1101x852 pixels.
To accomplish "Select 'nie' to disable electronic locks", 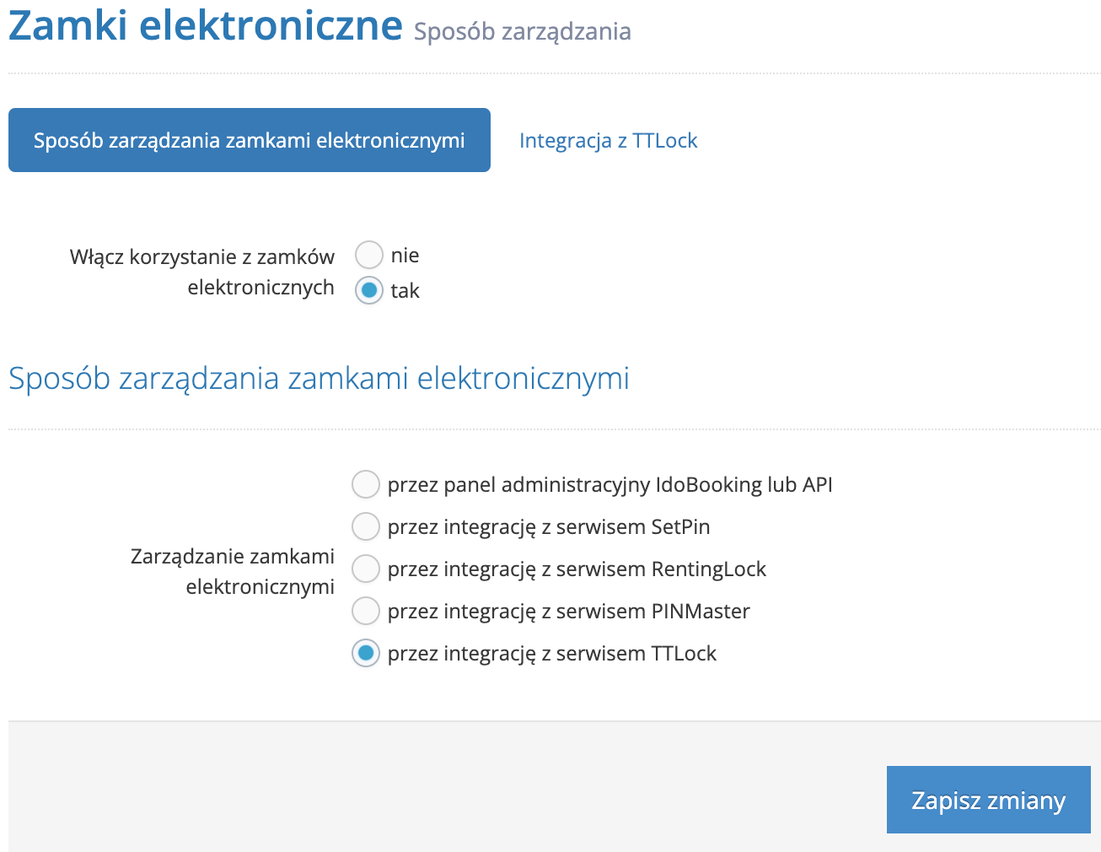I will click(x=368, y=255).
